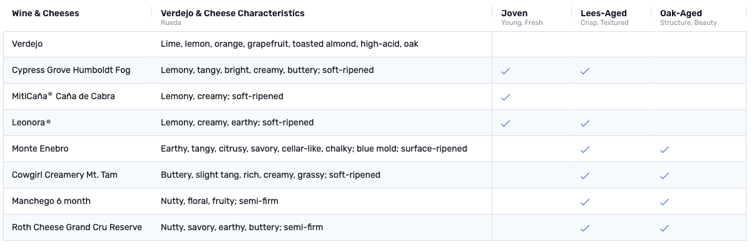754x252 pixels.
Task: Click Leonora Lees-Aged checkmark
Action: coord(585,124)
